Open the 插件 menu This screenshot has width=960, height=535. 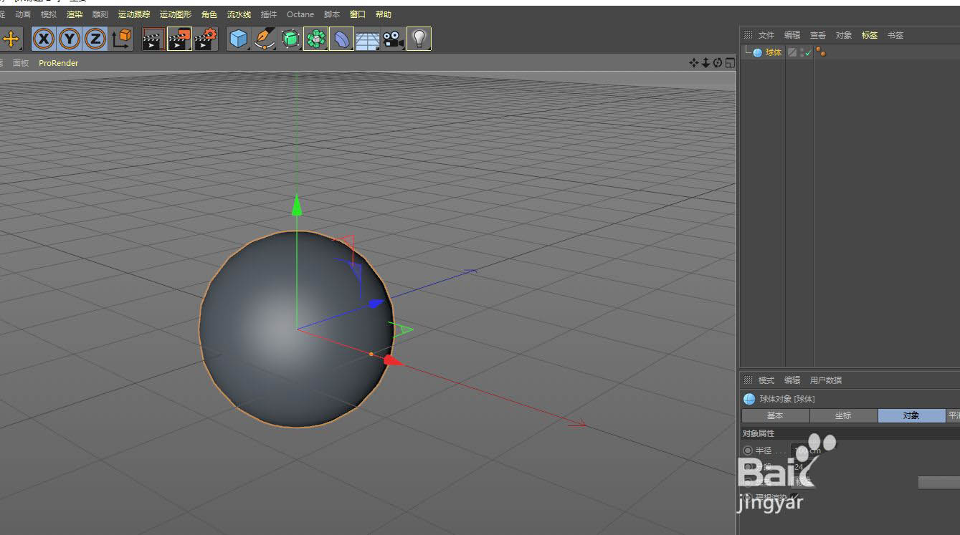pos(269,14)
